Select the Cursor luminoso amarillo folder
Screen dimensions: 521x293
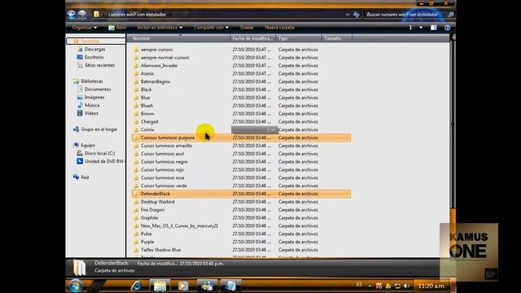click(x=166, y=146)
